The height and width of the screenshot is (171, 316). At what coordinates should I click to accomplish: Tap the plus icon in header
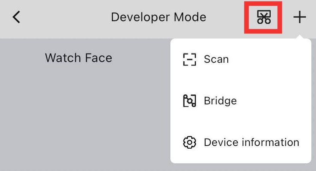click(299, 17)
